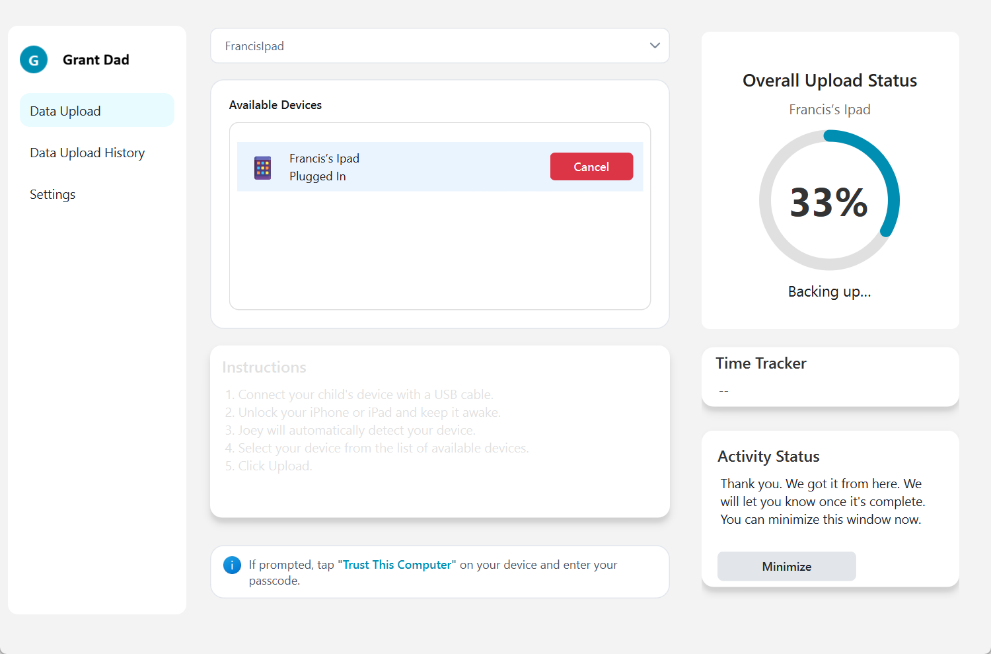
Task: Click the 33% upload progress ring
Action: click(829, 201)
